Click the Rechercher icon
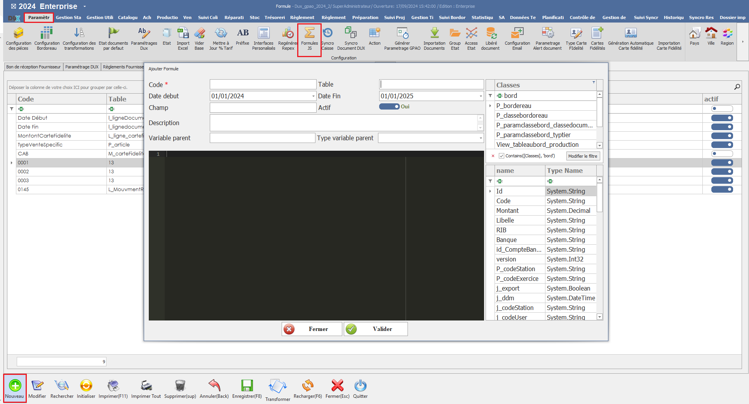 click(62, 388)
